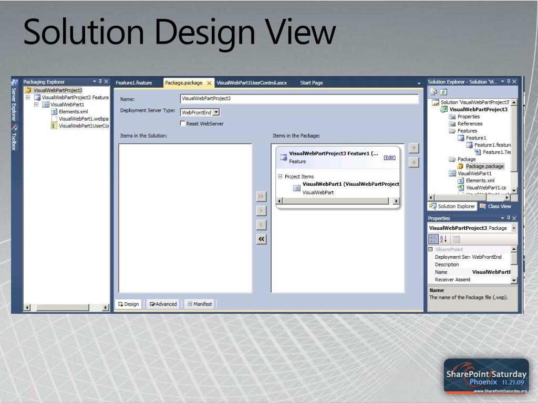Select Package.package in Solution Explorer
The image size is (538, 403).
tap(484, 166)
